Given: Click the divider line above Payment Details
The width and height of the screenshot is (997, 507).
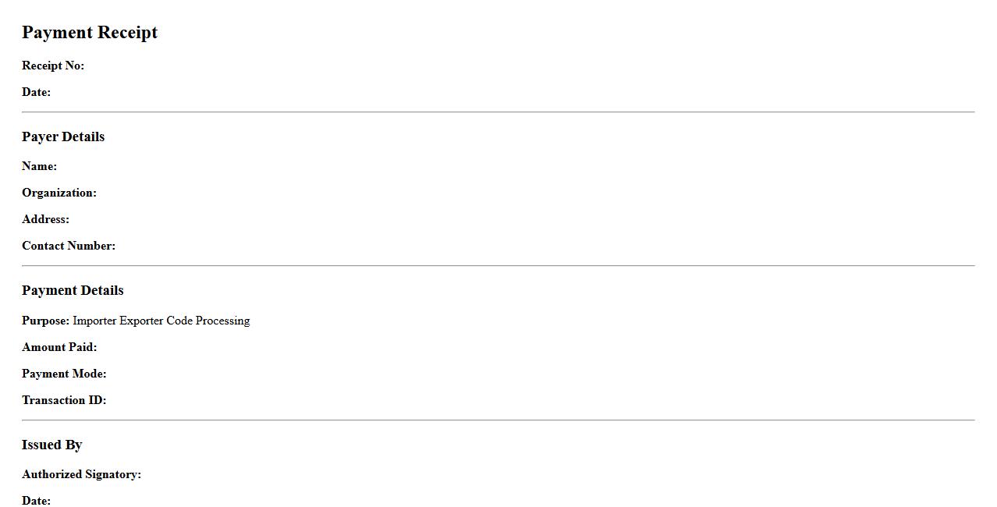Looking at the screenshot, I should coord(499,266).
